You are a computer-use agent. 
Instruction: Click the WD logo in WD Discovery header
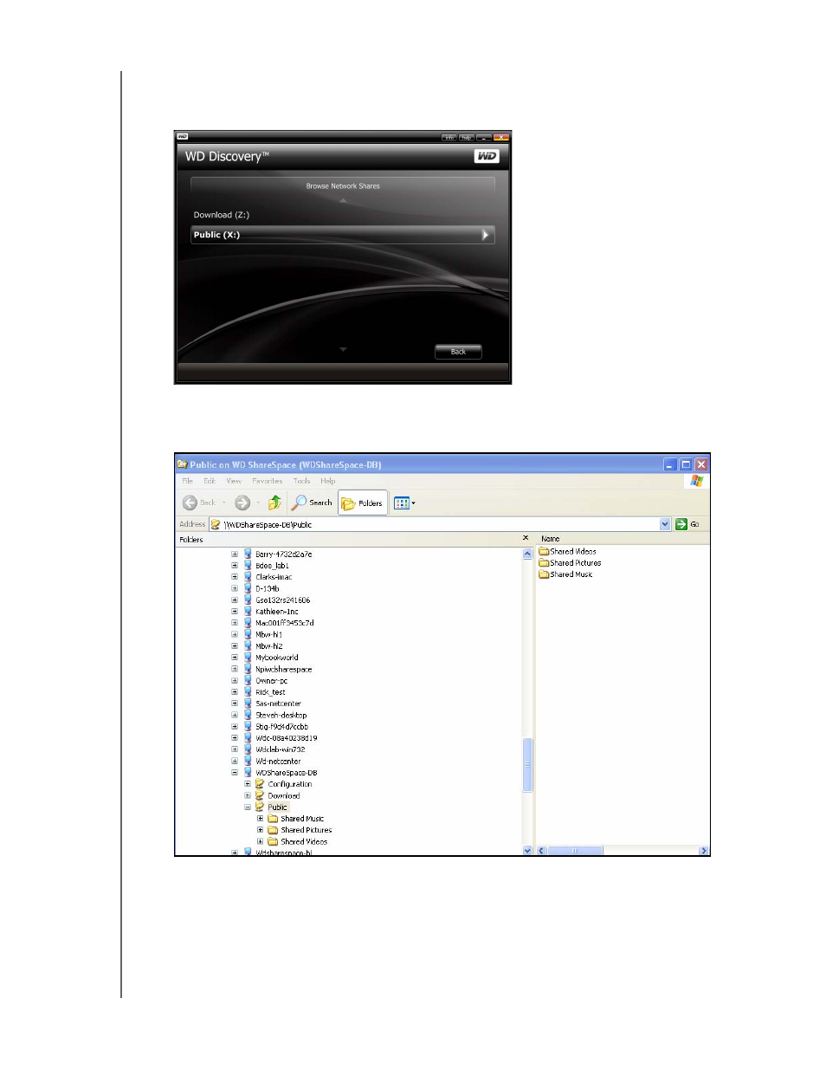coord(487,156)
